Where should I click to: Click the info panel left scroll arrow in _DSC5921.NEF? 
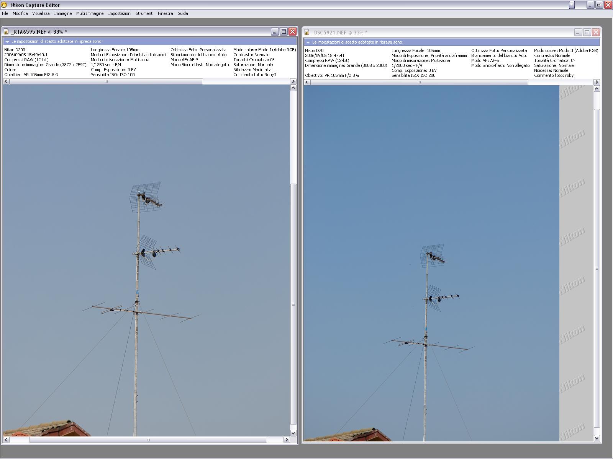pyautogui.click(x=307, y=82)
